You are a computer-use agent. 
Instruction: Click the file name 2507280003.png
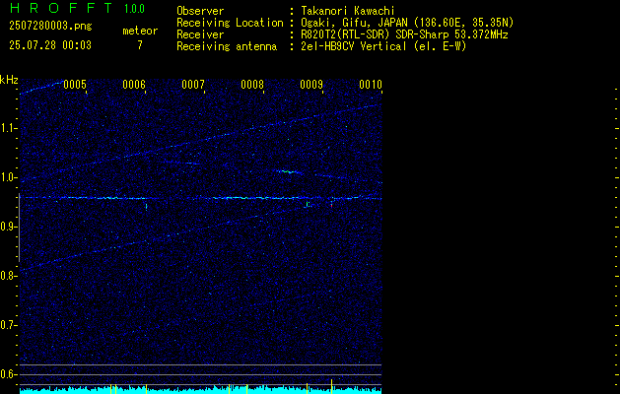(50, 26)
